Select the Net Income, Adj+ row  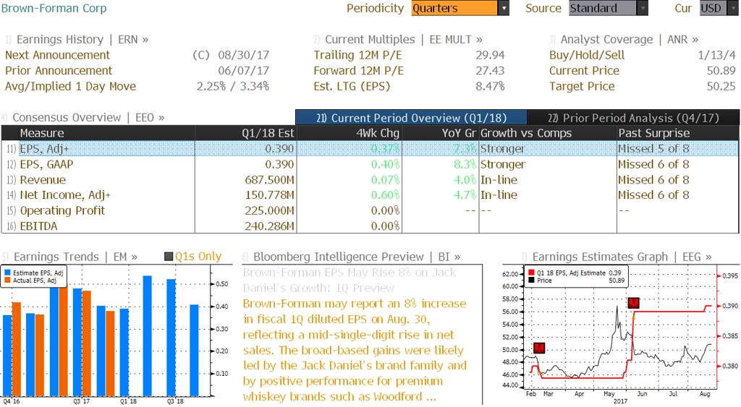click(370, 195)
